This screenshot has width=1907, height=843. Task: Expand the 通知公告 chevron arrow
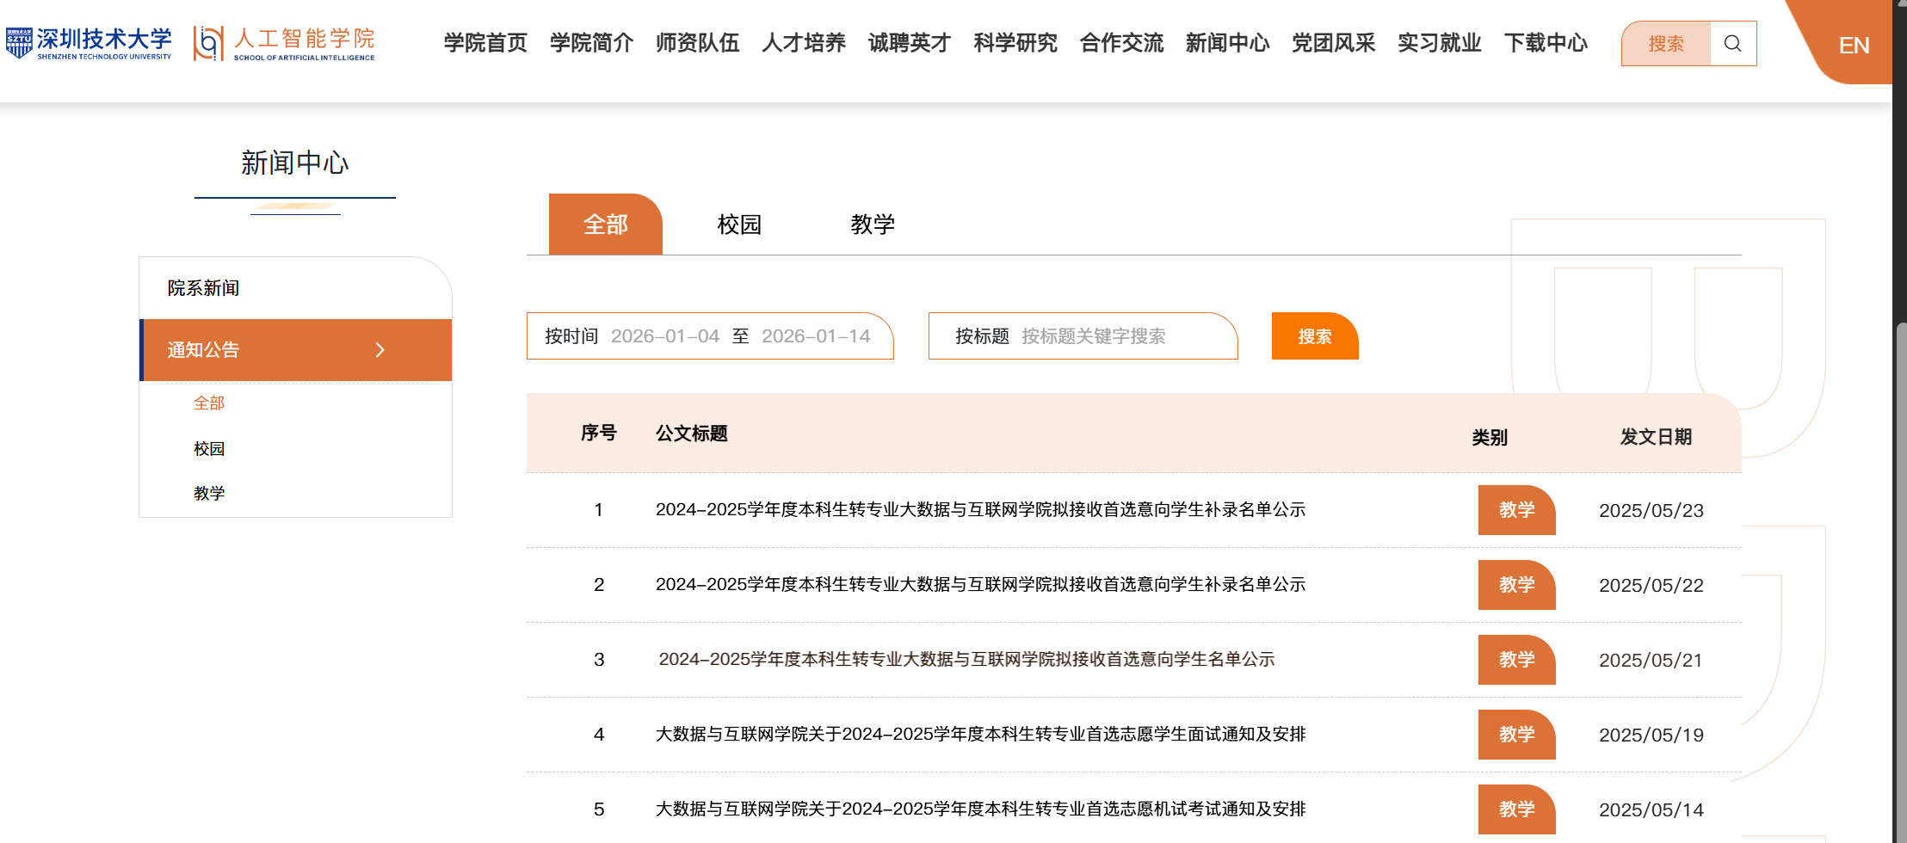[x=380, y=350]
